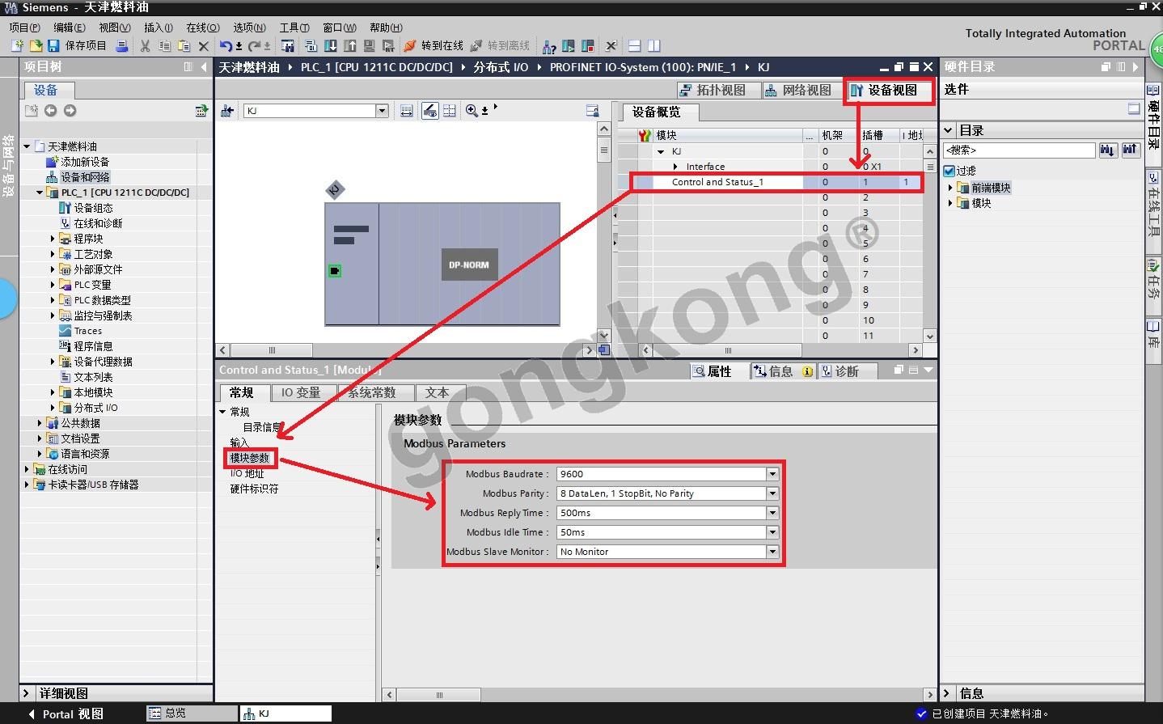Open the Modbus Reply Time dropdown

(x=772, y=513)
